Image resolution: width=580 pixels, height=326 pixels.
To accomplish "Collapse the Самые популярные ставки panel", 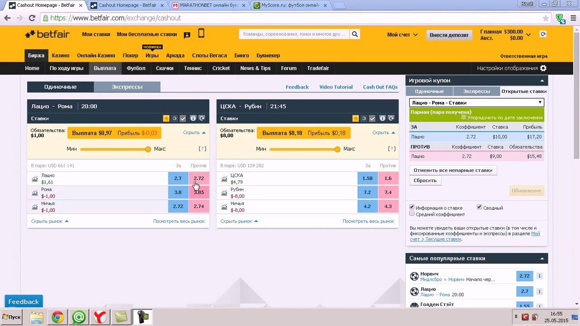I will (542, 259).
